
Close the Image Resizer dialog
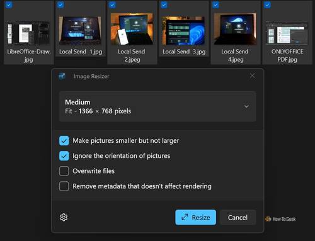click(x=253, y=76)
